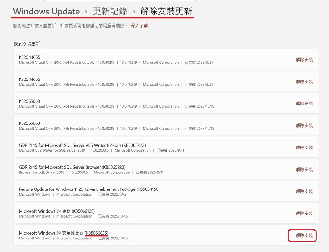Click details line under KB5066835 title

[73, 239]
